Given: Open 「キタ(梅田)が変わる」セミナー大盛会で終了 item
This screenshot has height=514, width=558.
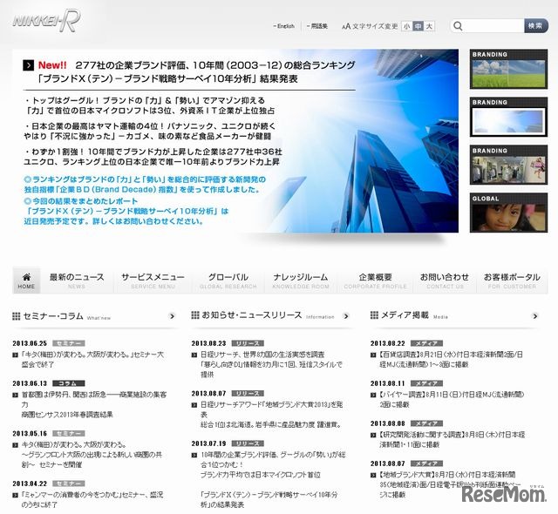Looking at the screenshot, I should (92, 360).
